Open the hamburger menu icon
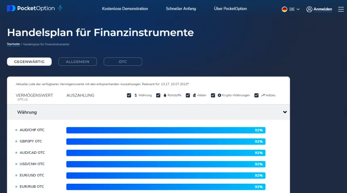 (341, 9)
